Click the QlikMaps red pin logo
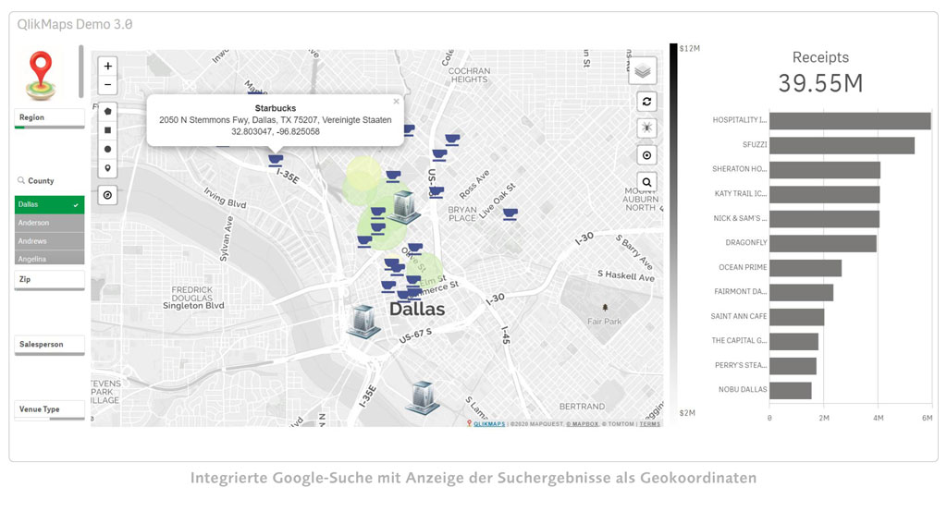 tap(41, 76)
